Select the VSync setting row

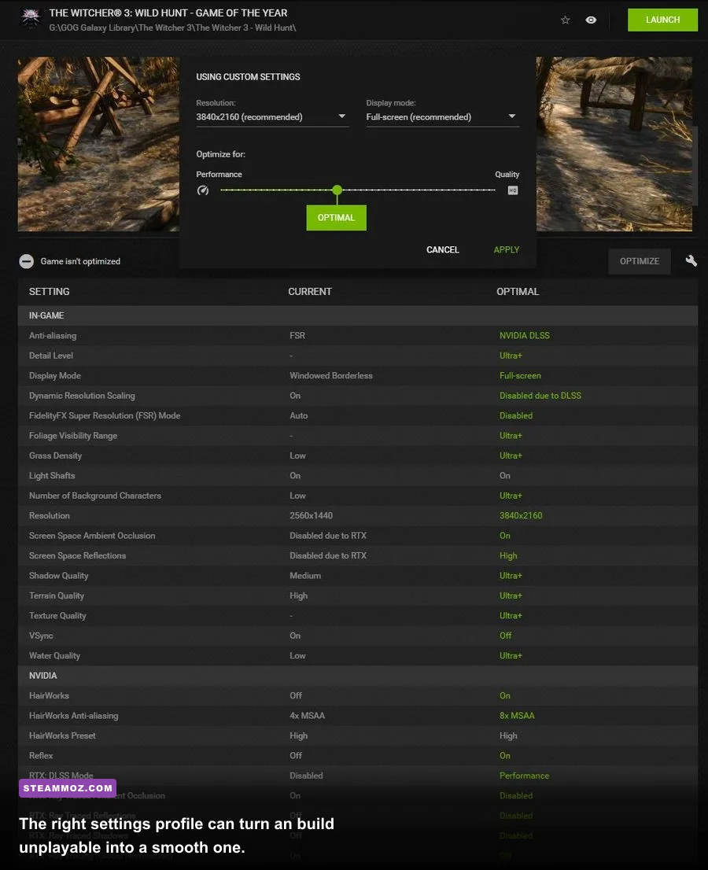pyautogui.click(x=358, y=636)
